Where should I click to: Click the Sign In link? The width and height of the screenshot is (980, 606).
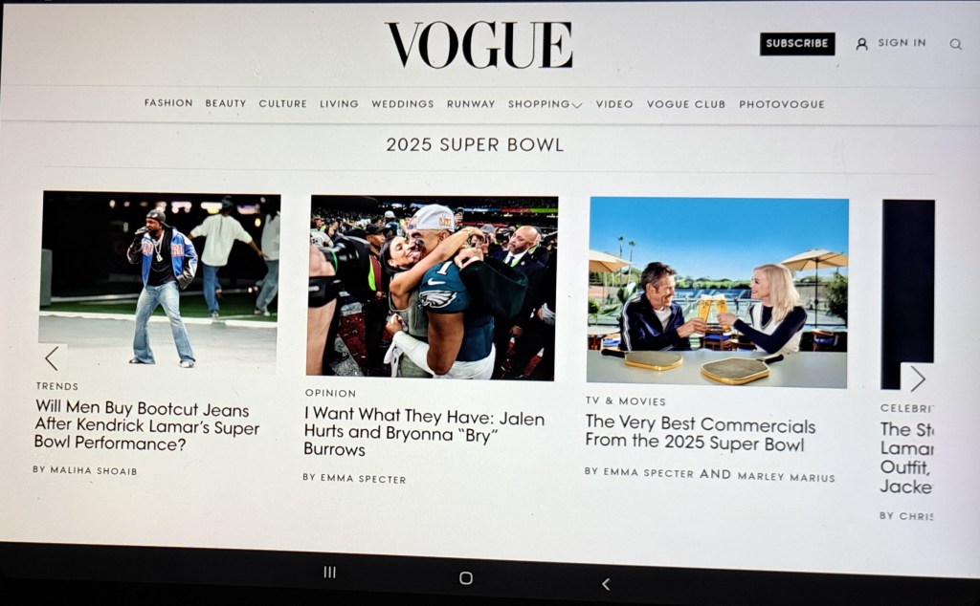(902, 42)
